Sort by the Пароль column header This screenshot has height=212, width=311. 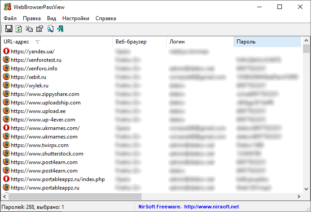tap(267, 42)
